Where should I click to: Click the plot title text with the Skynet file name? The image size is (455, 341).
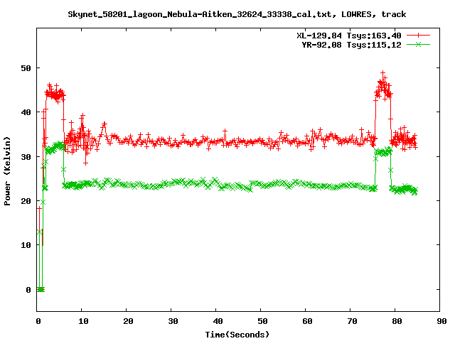pos(237,14)
